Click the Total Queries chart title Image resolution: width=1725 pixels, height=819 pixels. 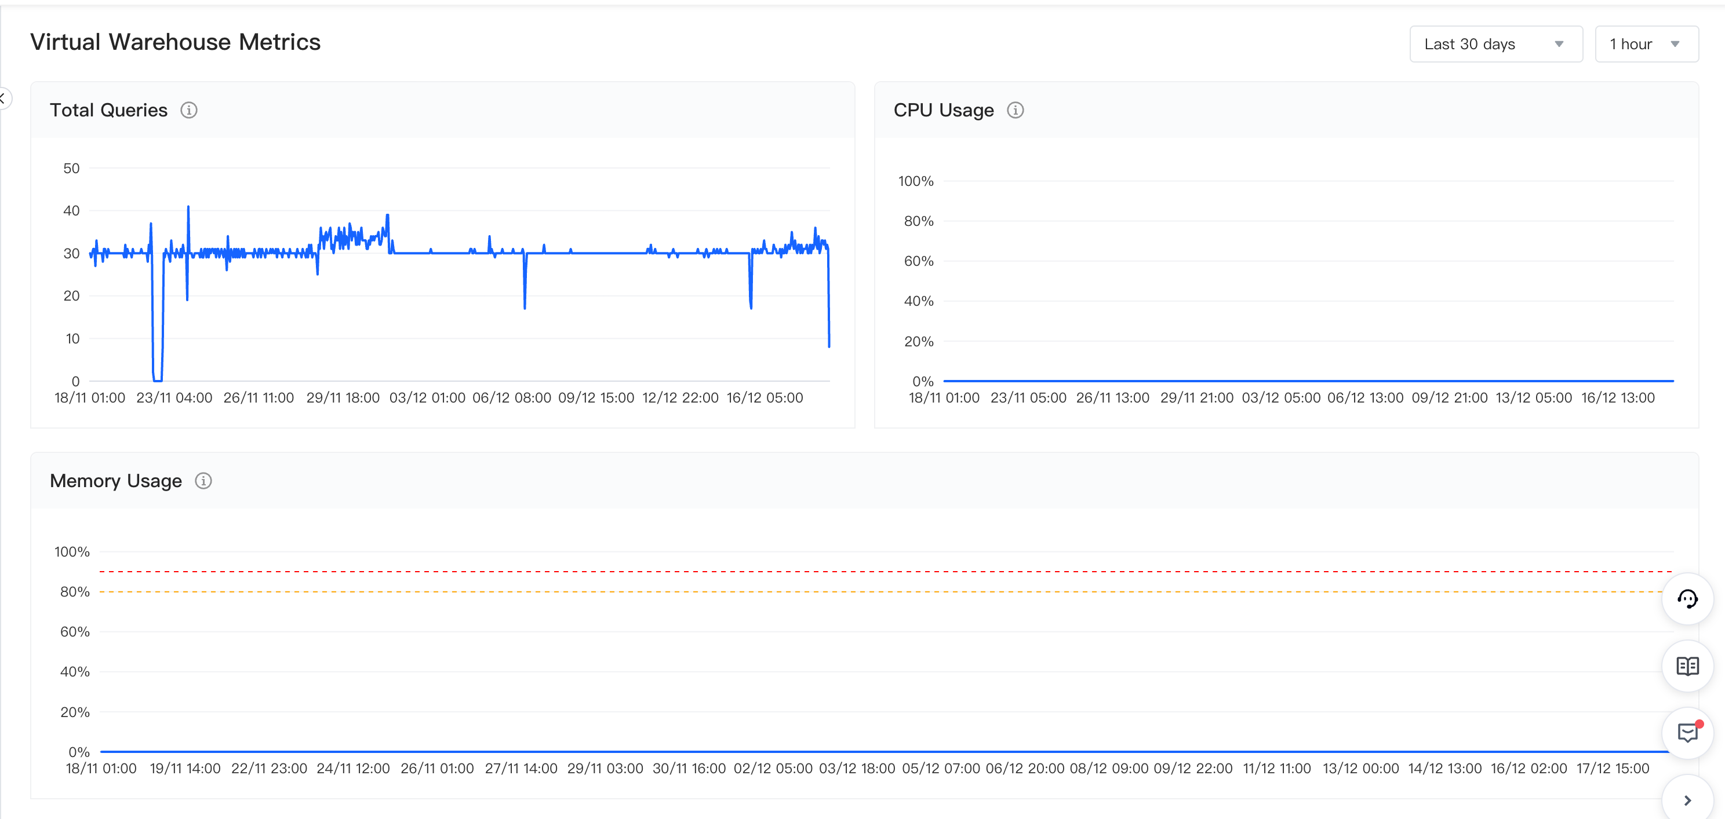(108, 111)
